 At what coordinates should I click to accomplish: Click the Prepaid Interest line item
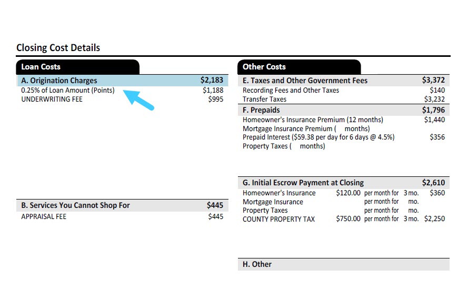pos(318,137)
